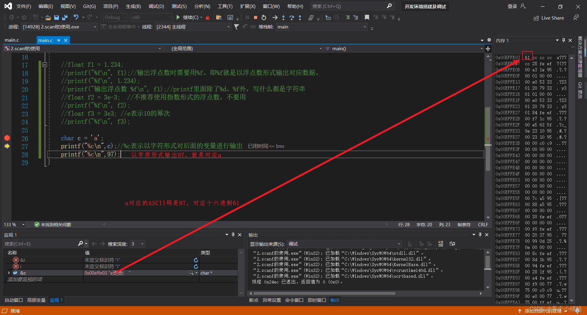Toggle word wrap in the Output panel
The width and height of the screenshot is (587, 315).
452,244
